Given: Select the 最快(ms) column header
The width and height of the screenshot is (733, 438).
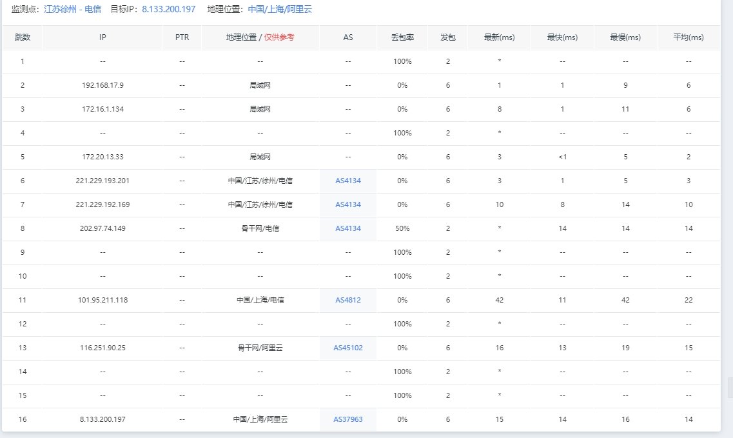Looking at the screenshot, I should point(562,37).
